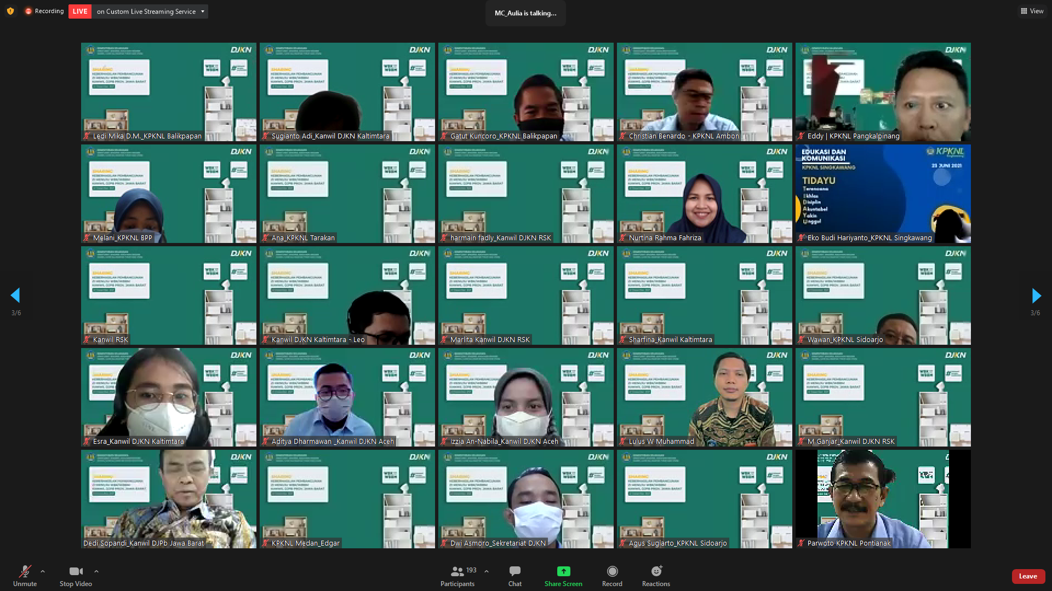Leave the meeting

tap(1027, 576)
